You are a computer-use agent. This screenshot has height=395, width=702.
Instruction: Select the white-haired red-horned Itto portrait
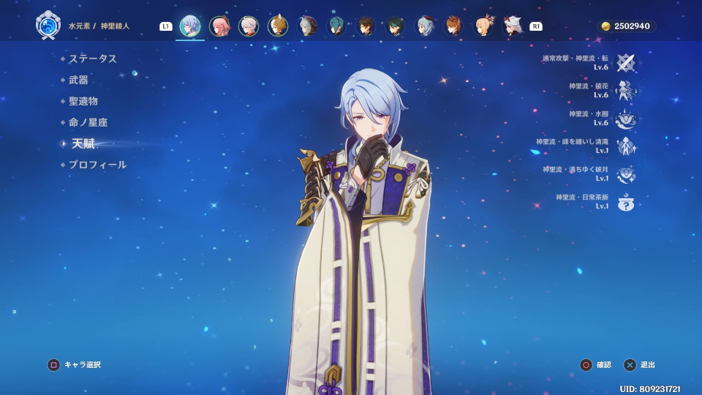tap(513, 26)
